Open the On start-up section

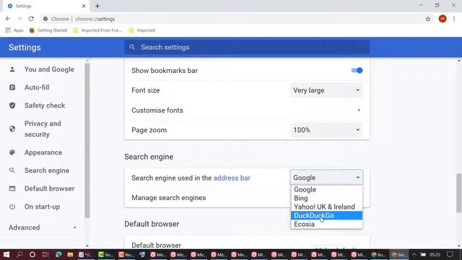tap(43, 207)
